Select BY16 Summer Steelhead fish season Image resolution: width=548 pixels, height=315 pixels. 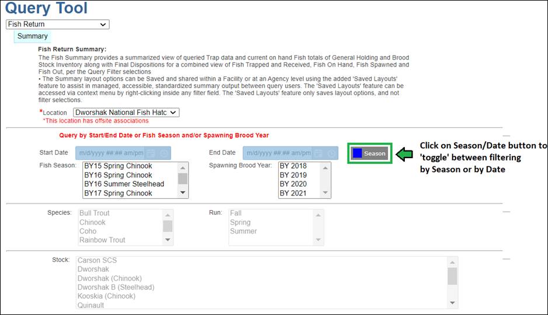point(124,184)
